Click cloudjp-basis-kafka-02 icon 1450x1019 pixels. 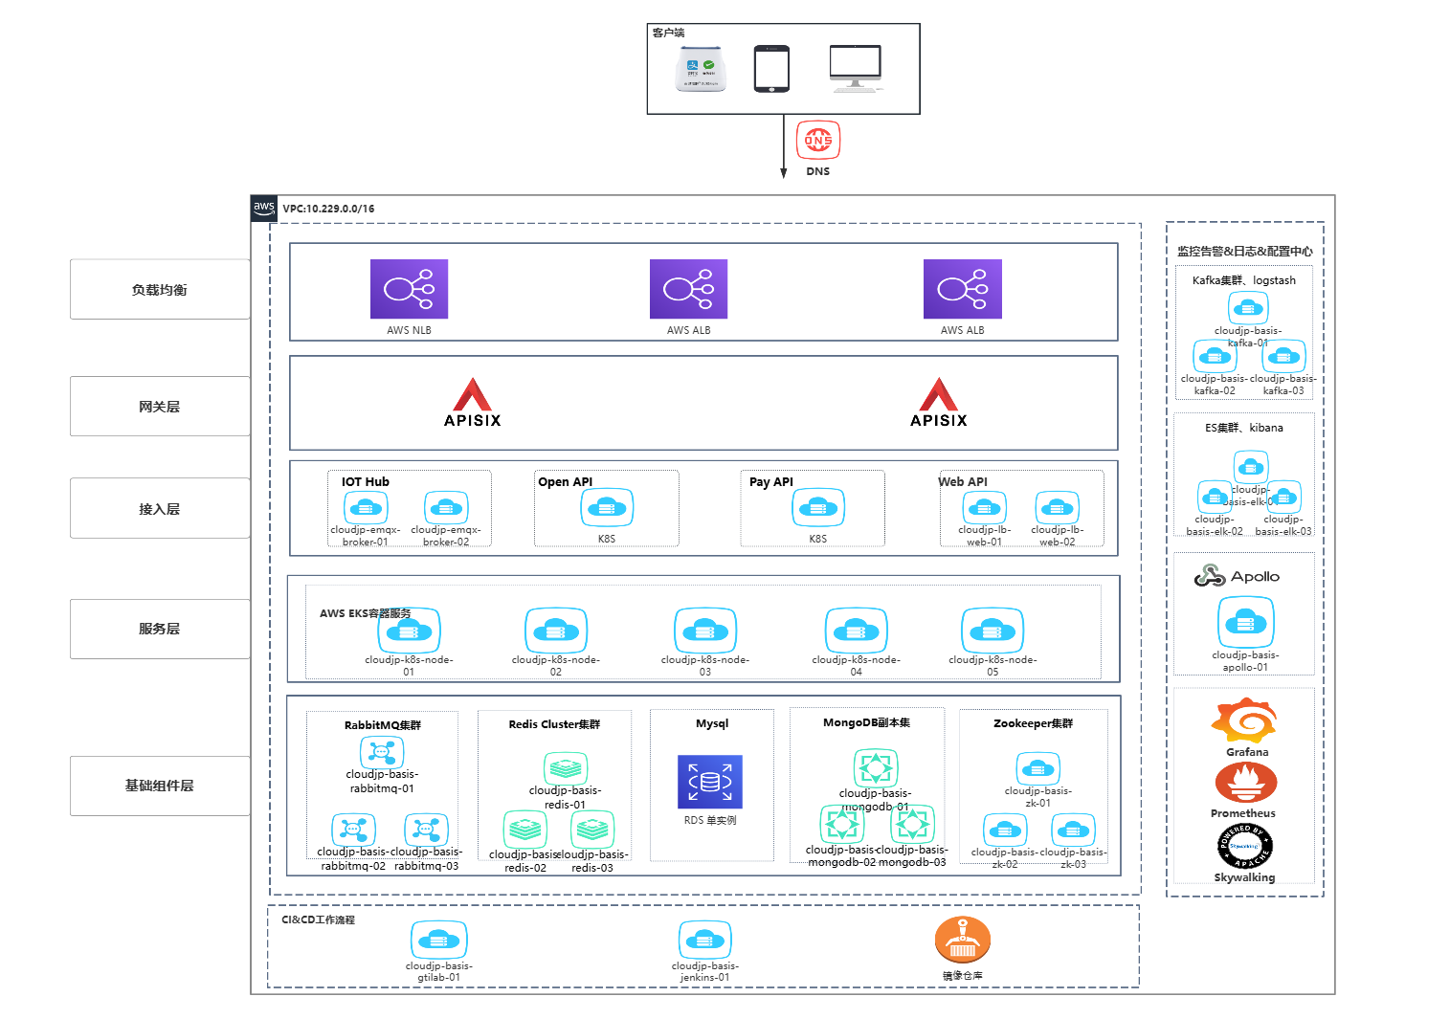[x=1215, y=356]
